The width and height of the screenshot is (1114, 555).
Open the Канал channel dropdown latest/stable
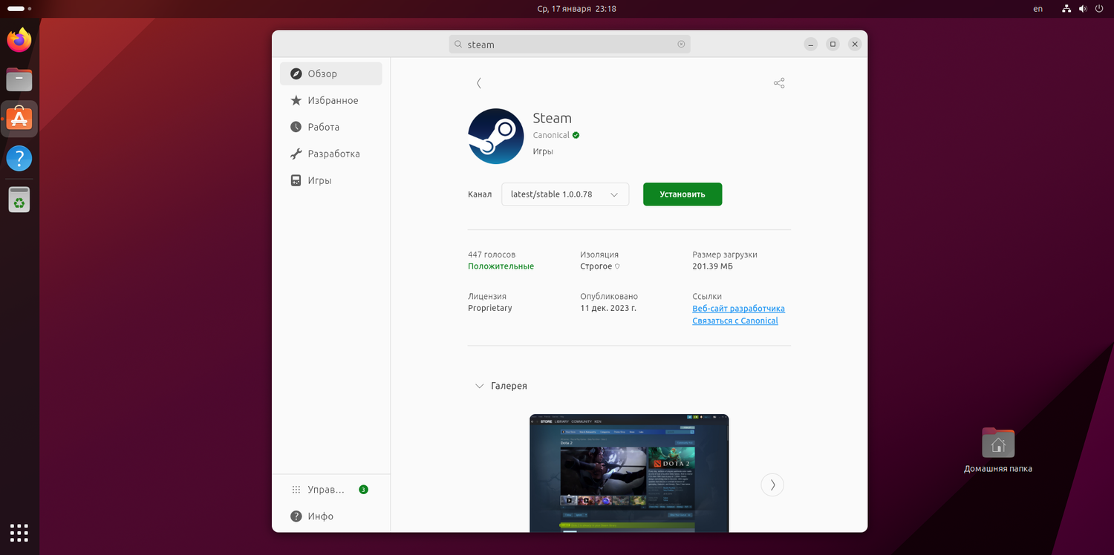point(565,194)
